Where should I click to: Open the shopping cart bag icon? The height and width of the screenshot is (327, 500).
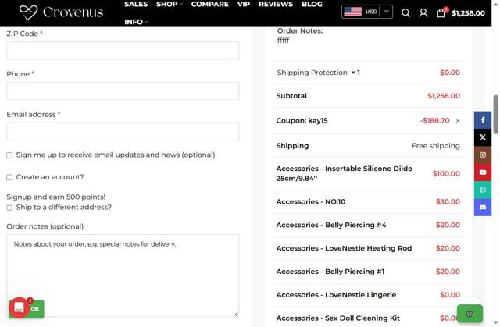[x=441, y=12]
